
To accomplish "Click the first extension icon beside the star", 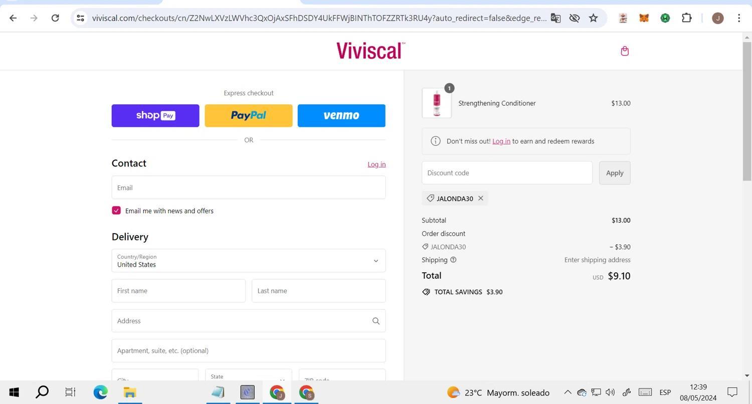I will [x=623, y=18].
